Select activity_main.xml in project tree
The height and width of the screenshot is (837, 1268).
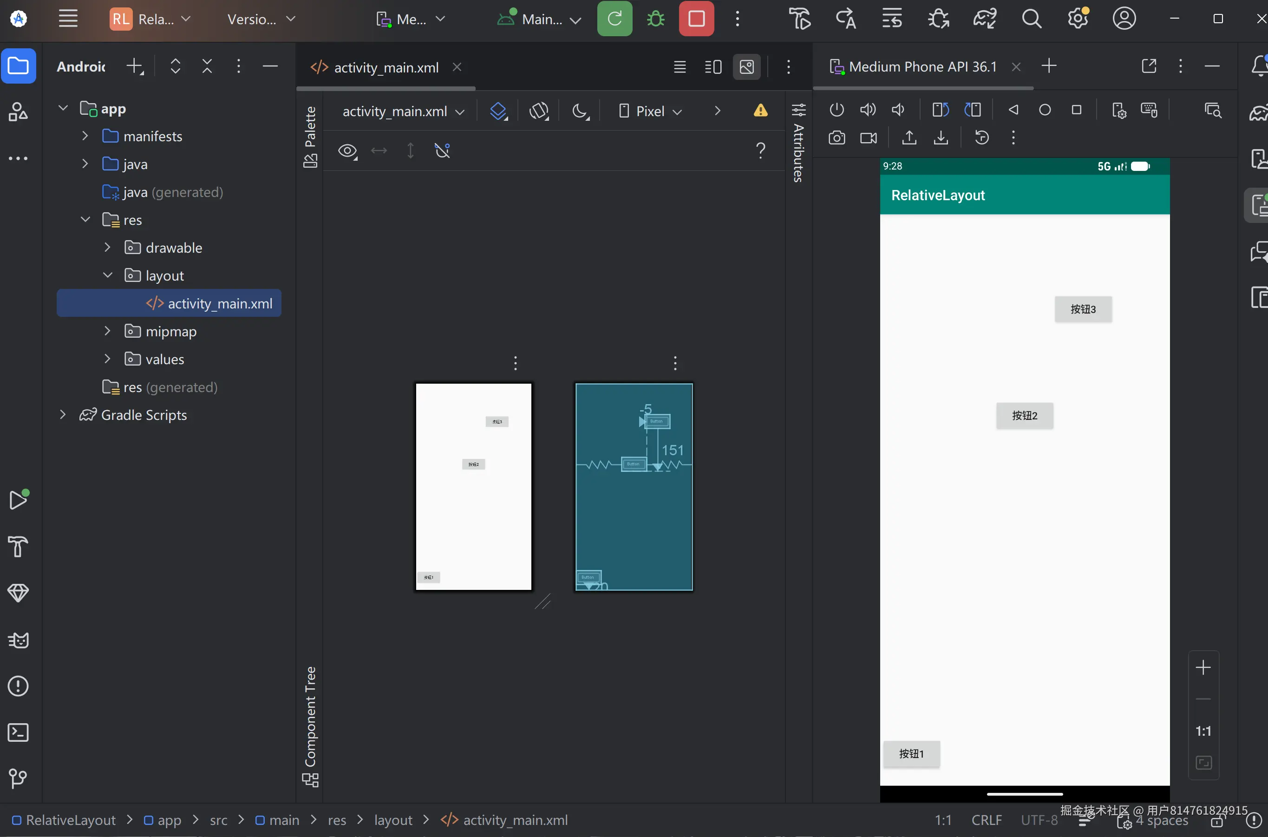point(169,303)
